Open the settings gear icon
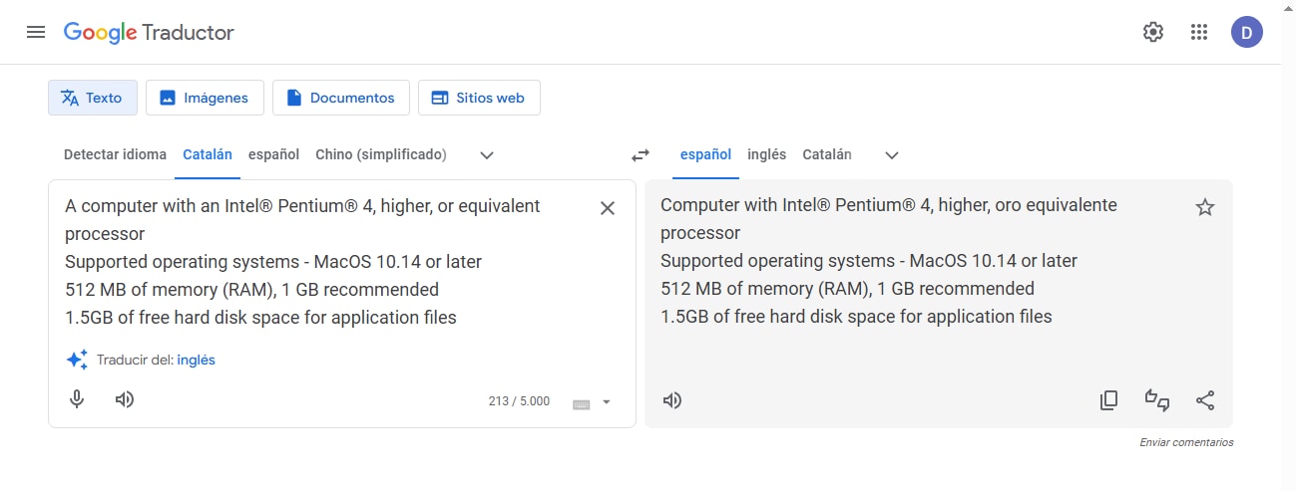 (x=1153, y=32)
